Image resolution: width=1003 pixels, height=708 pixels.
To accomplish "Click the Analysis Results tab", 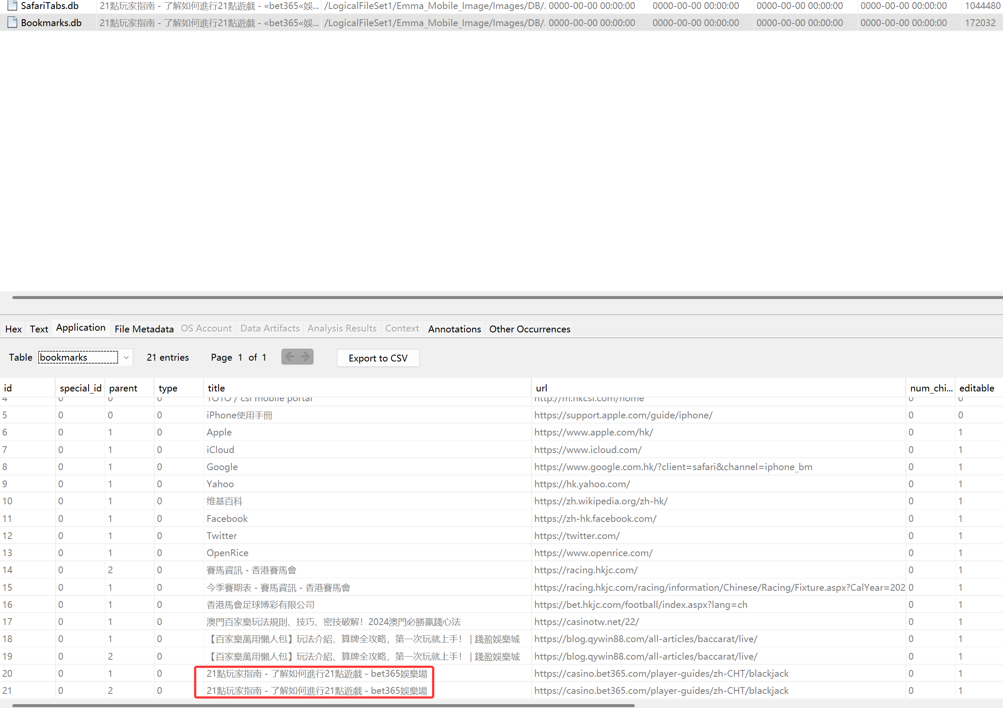I will click(342, 329).
